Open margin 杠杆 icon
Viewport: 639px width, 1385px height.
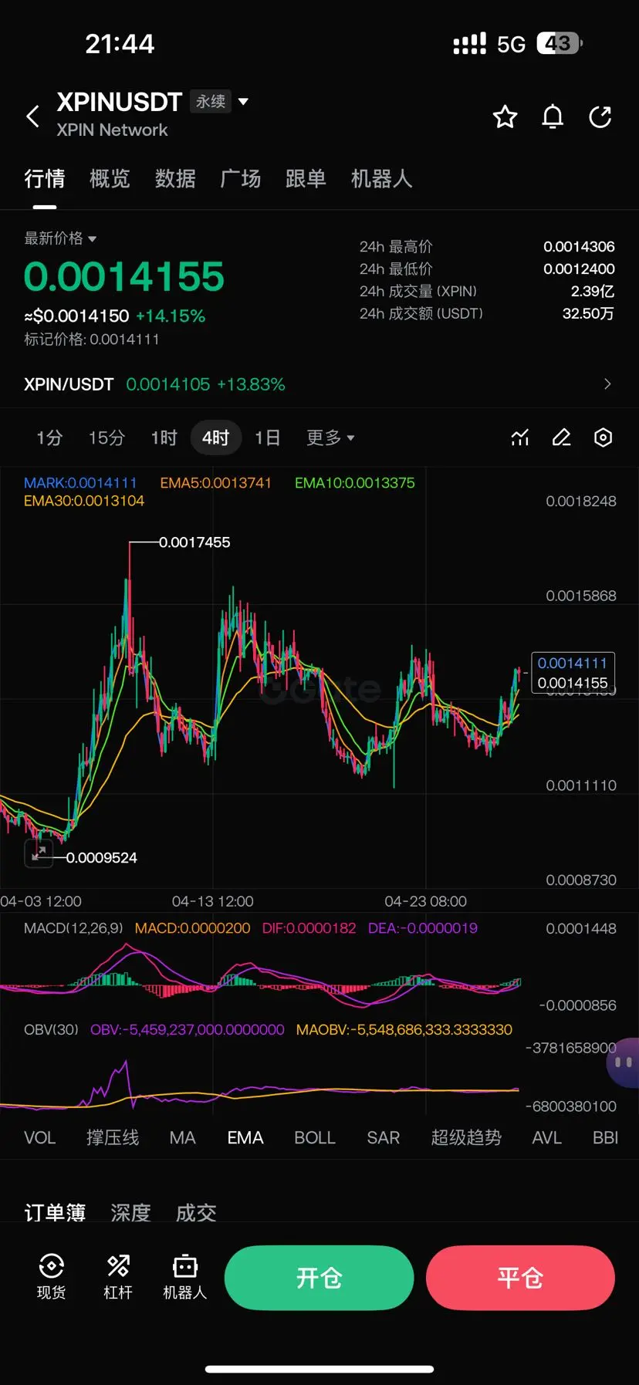[x=118, y=1277]
